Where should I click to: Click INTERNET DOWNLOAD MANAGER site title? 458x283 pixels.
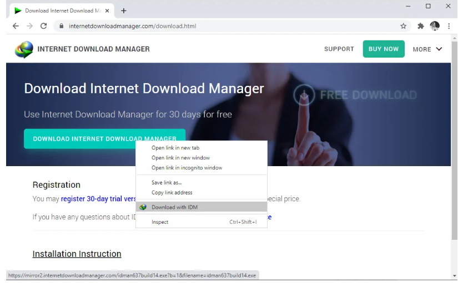(93, 49)
